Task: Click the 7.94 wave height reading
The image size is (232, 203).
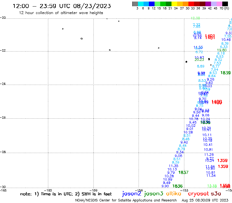Action: point(214,70)
